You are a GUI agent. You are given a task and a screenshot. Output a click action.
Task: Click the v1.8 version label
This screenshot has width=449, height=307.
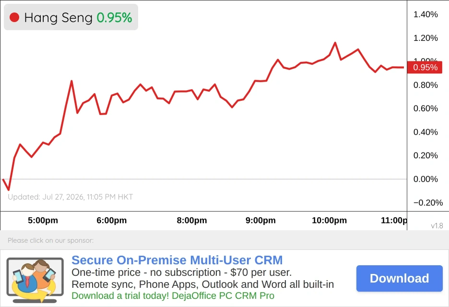(x=437, y=225)
